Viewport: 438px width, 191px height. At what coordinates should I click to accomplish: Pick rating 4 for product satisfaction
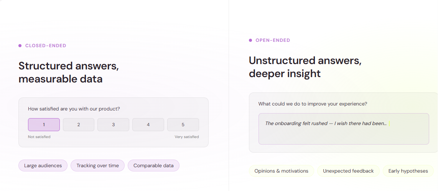[148, 125]
